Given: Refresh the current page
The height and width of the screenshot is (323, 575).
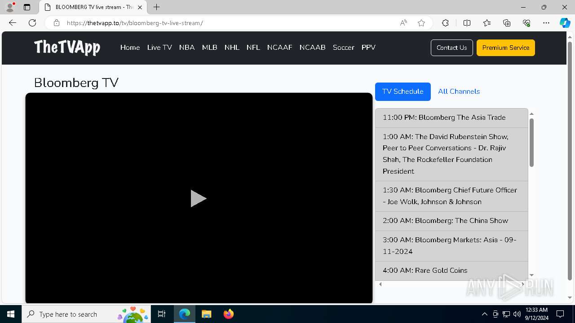Looking at the screenshot, I should (x=32, y=23).
